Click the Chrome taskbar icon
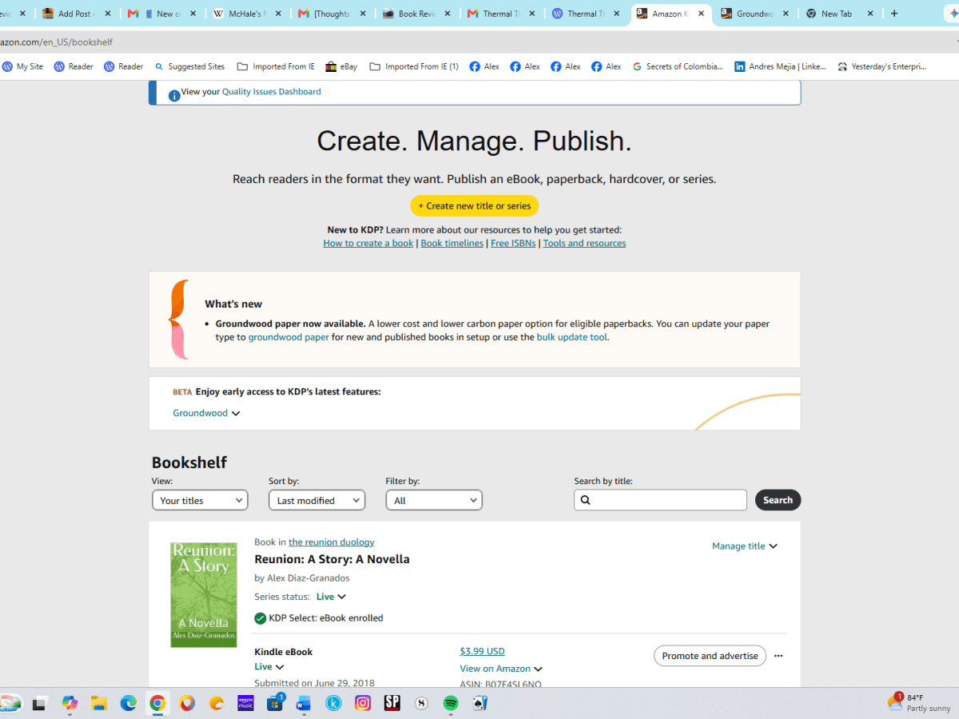Image resolution: width=959 pixels, height=719 pixels. (x=158, y=703)
